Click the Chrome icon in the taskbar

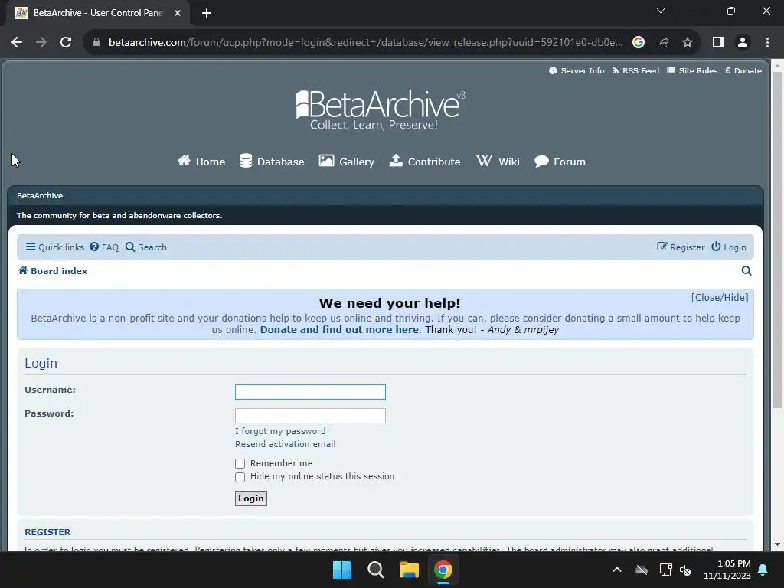coord(443,570)
